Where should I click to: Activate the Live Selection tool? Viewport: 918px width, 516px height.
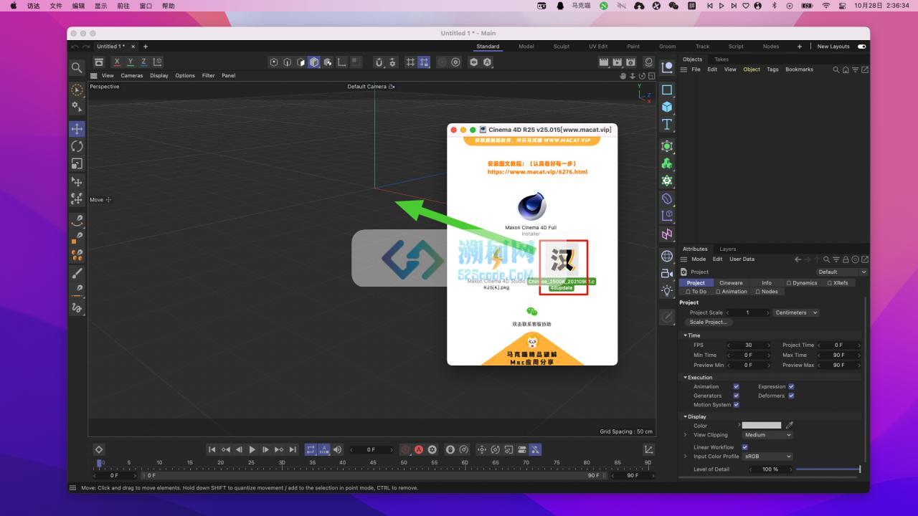point(77,90)
